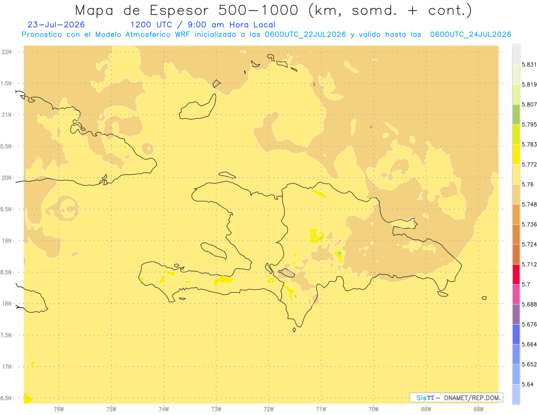Image resolution: width=537 pixels, height=415 pixels.
Task: Click the latitude label 20N
Action: point(8,178)
